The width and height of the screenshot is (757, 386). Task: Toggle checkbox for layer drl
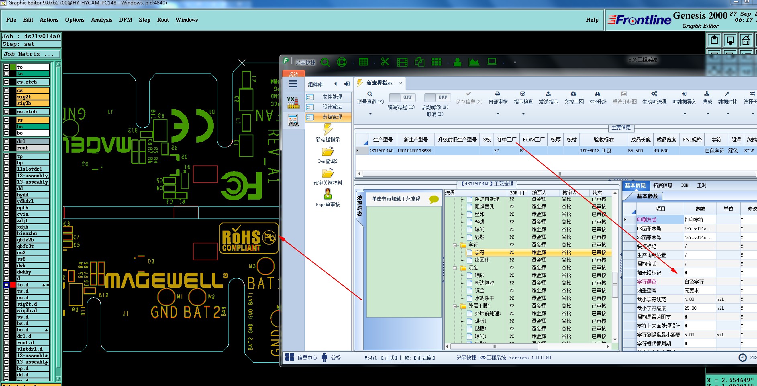coord(6,141)
